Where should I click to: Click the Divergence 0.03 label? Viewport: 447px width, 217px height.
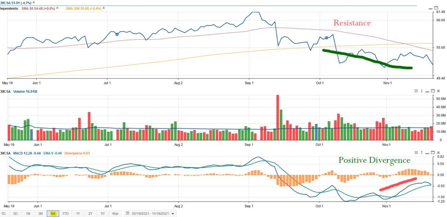click(77, 153)
